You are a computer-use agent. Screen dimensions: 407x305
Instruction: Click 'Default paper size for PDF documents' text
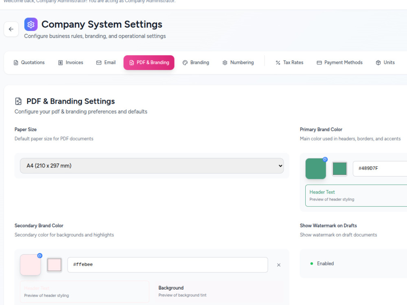coord(54,139)
